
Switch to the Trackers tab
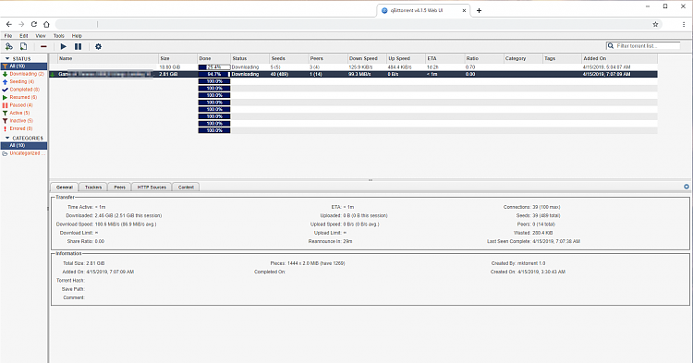point(93,188)
